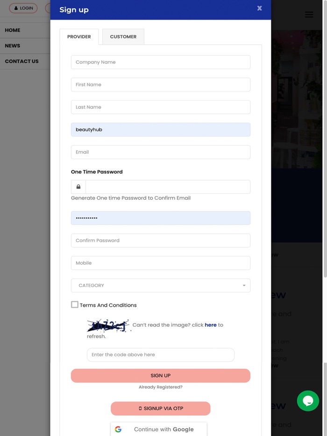Focus the Company Name field
The image size is (327, 436).
(x=161, y=62)
